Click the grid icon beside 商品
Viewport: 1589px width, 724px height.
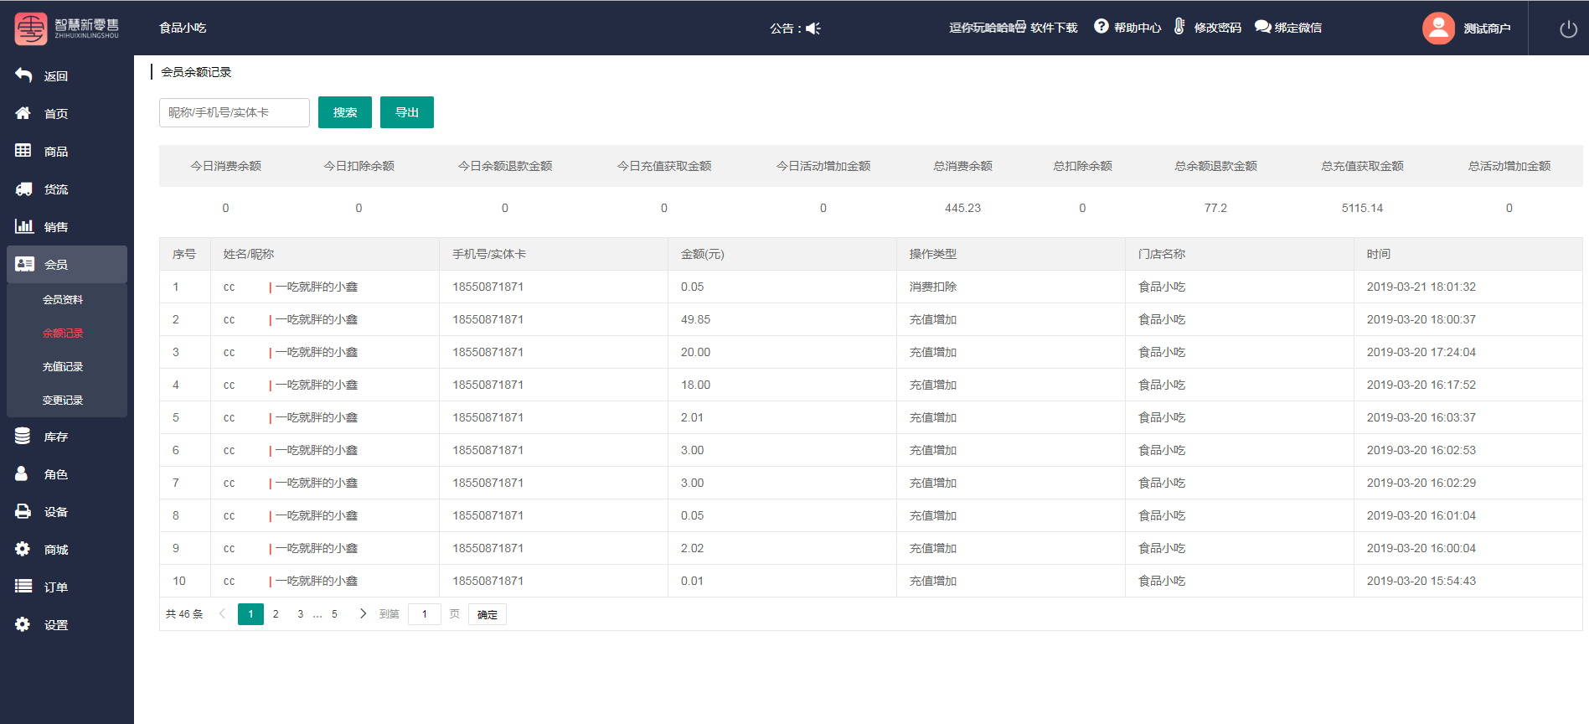(23, 151)
